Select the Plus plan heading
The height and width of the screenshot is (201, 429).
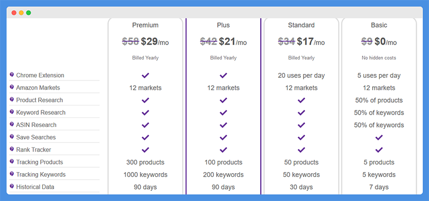223,25
